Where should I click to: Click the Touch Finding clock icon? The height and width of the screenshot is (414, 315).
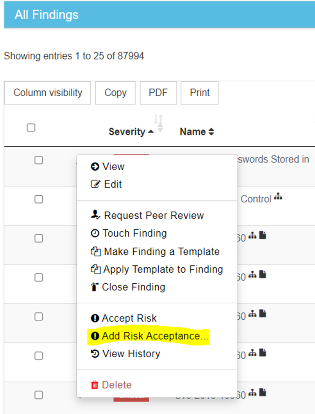pyautogui.click(x=96, y=234)
